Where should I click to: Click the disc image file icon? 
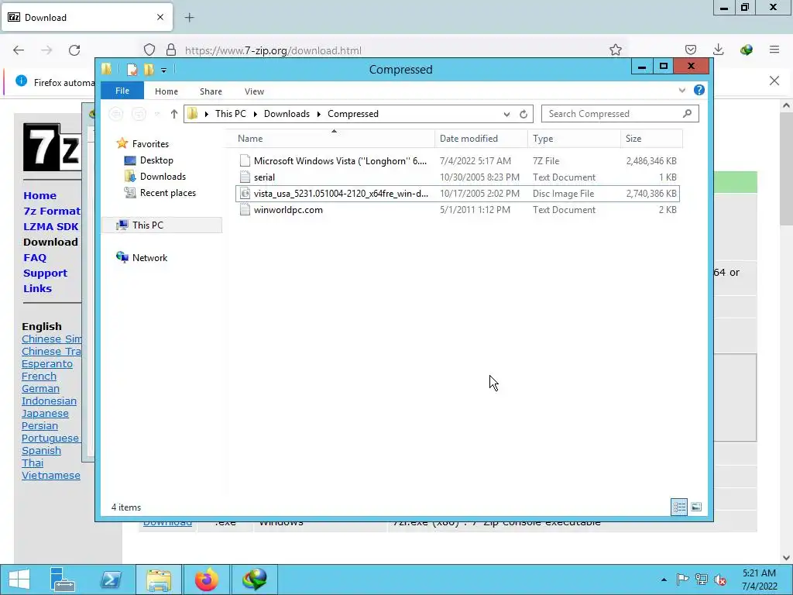(245, 193)
